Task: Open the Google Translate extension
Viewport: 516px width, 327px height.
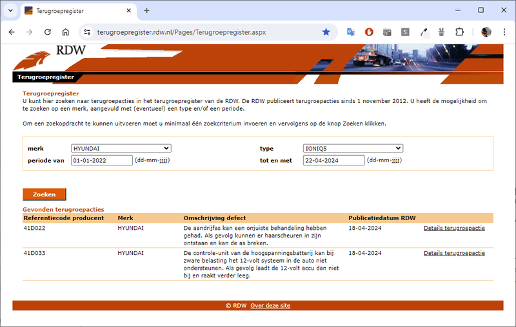Action: point(351,32)
